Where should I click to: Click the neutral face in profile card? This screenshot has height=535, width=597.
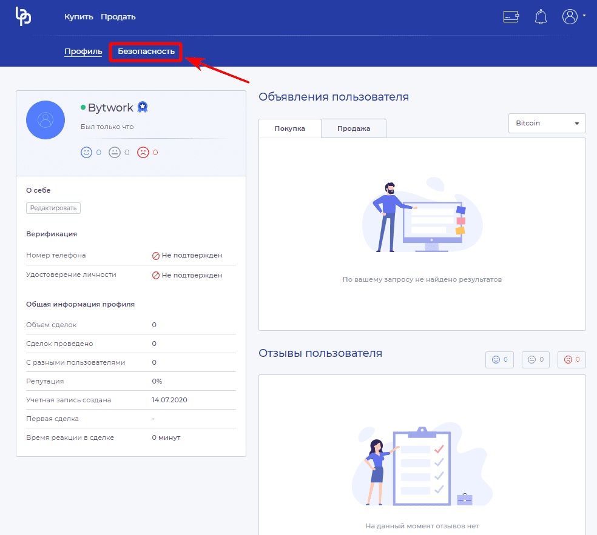(115, 153)
